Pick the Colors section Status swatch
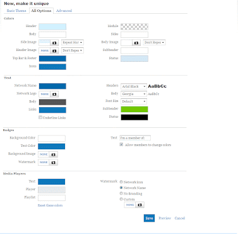 pos(134,59)
